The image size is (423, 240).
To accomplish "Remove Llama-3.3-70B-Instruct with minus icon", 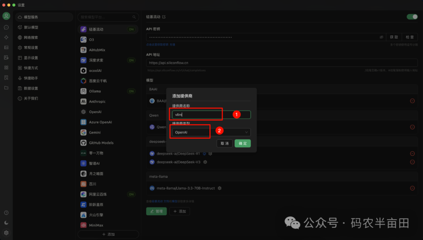I will [412, 188].
